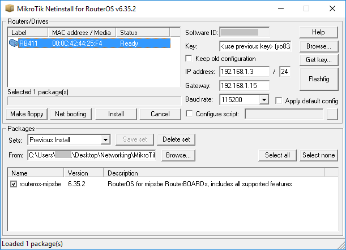Click Browse button next to Key field
Viewport: 346px width, 250px height.
(319, 46)
